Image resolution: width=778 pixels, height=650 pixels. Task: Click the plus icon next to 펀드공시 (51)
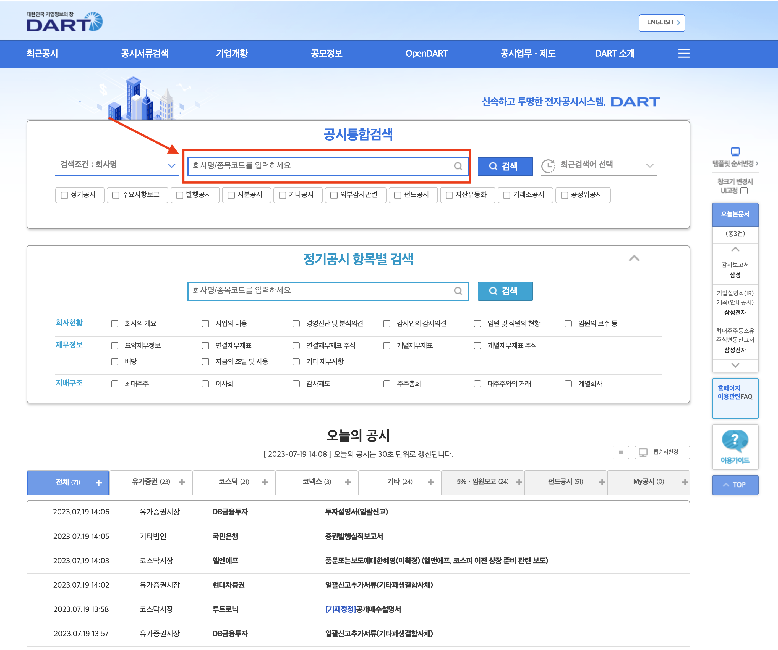(602, 482)
